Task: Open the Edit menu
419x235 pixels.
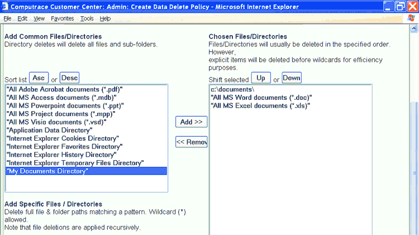Action: (x=22, y=18)
